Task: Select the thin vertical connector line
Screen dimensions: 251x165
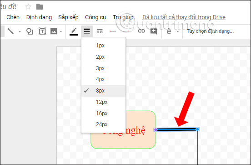Action: [197, 148]
